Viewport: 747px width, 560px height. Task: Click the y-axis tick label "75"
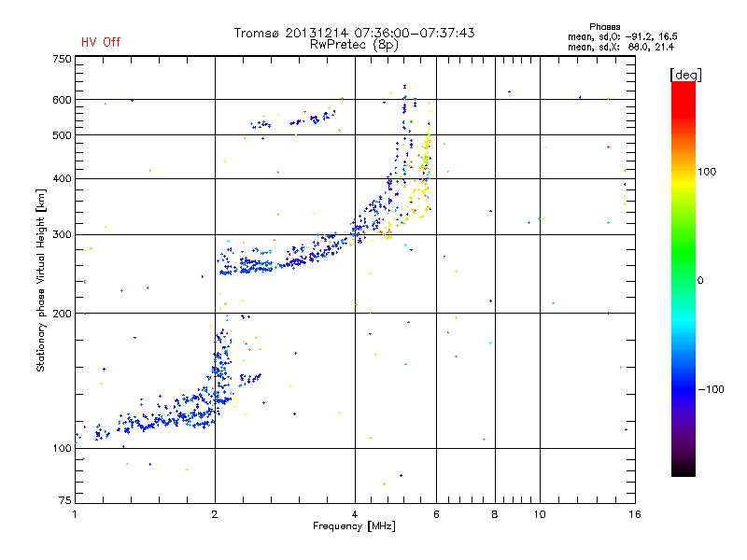(x=65, y=500)
